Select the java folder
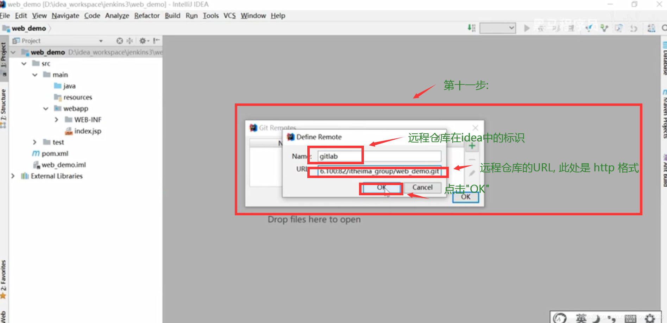Viewport: 667px width, 323px height. 65,86
